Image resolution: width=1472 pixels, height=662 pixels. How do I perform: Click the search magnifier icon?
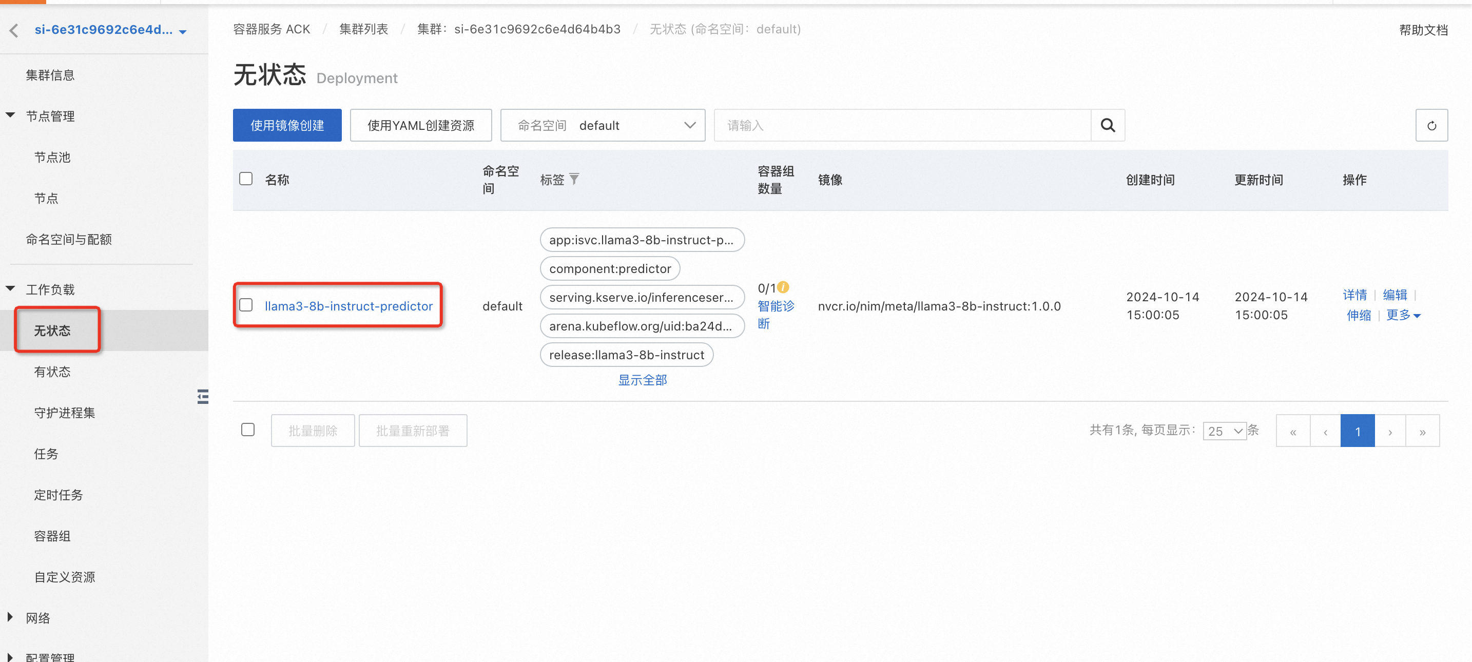pyautogui.click(x=1108, y=125)
